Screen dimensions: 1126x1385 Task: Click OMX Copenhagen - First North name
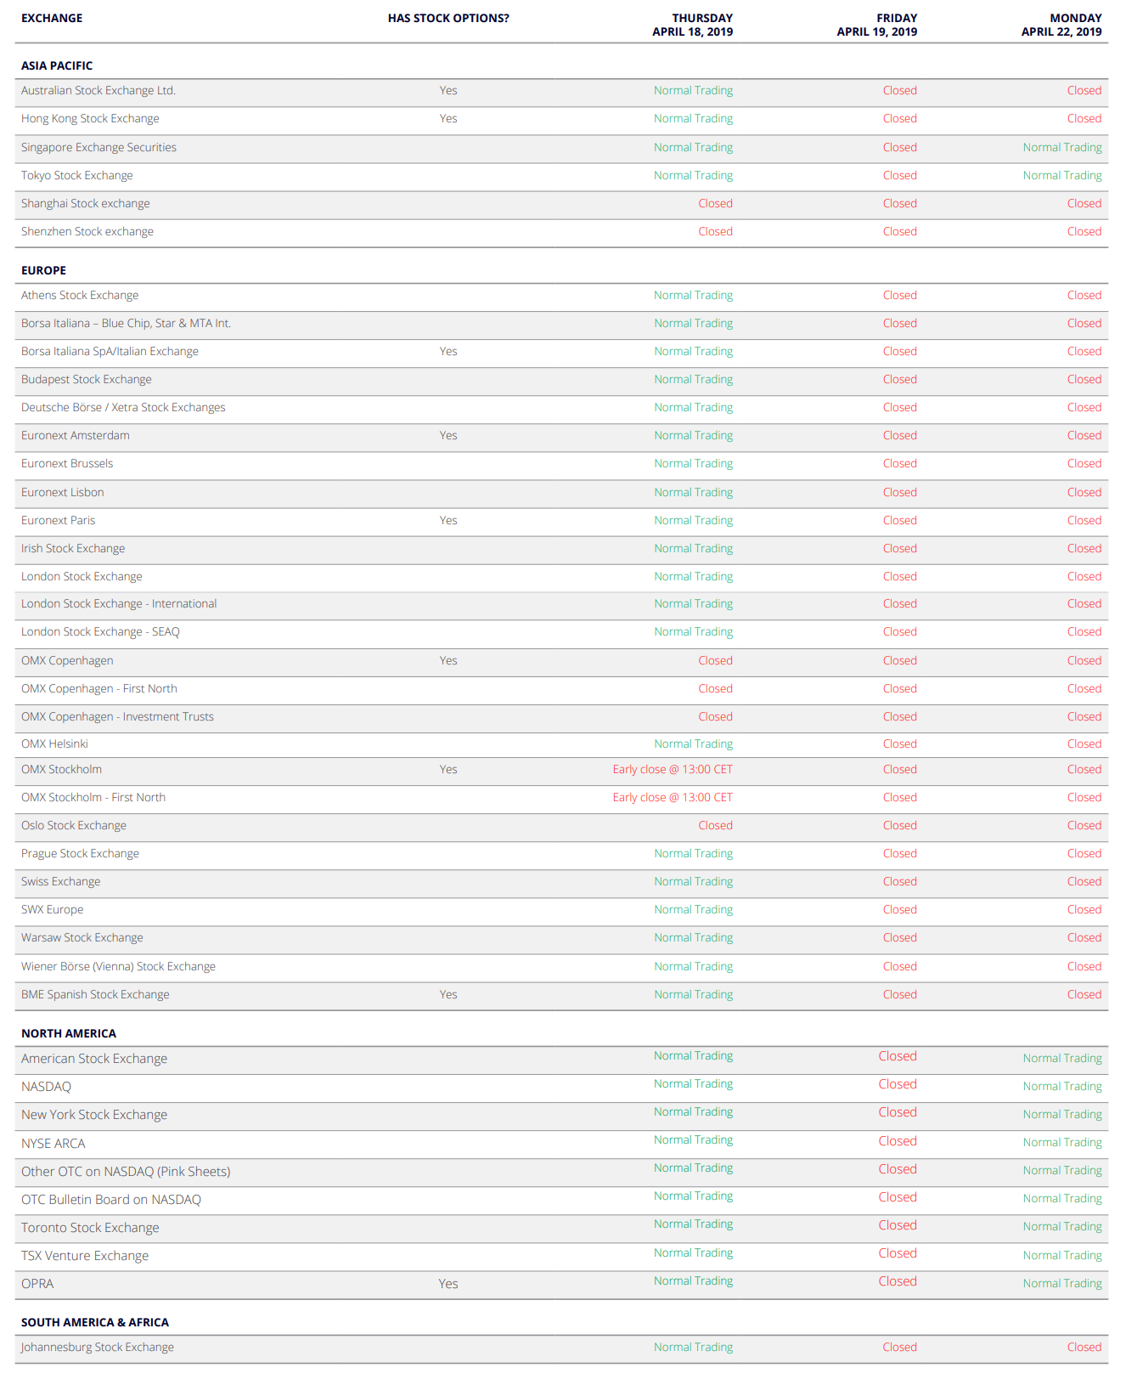pos(99,688)
